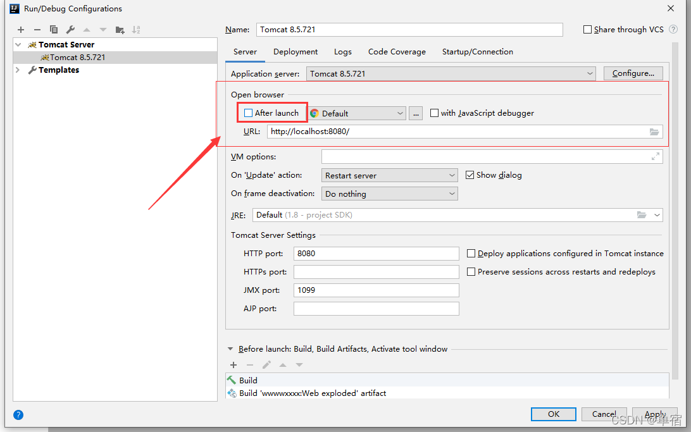
Task: Click into the AJP port field
Action: coord(377,309)
